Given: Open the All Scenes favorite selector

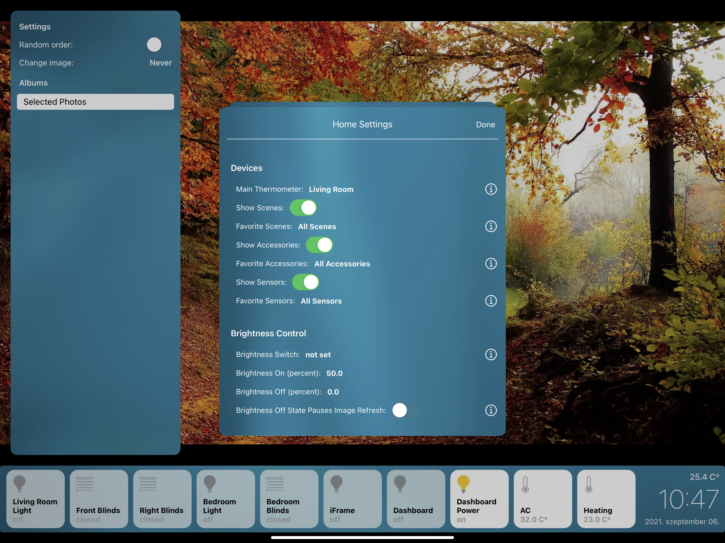Looking at the screenshot, I should pos(317,227).
